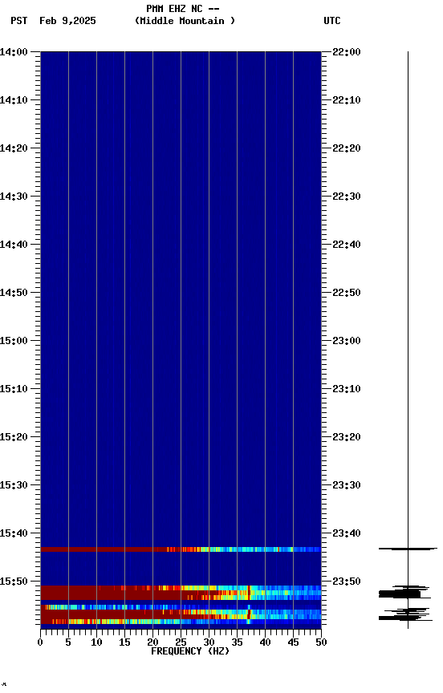The width and height of the screenshot is (443, 693).
Task: Click the 22:20 UTC time label
Action: [347, 148]
